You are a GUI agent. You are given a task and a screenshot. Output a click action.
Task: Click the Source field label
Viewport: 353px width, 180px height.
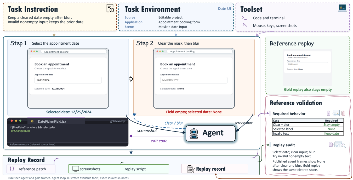pyautogui.click(x=130, y=17)
